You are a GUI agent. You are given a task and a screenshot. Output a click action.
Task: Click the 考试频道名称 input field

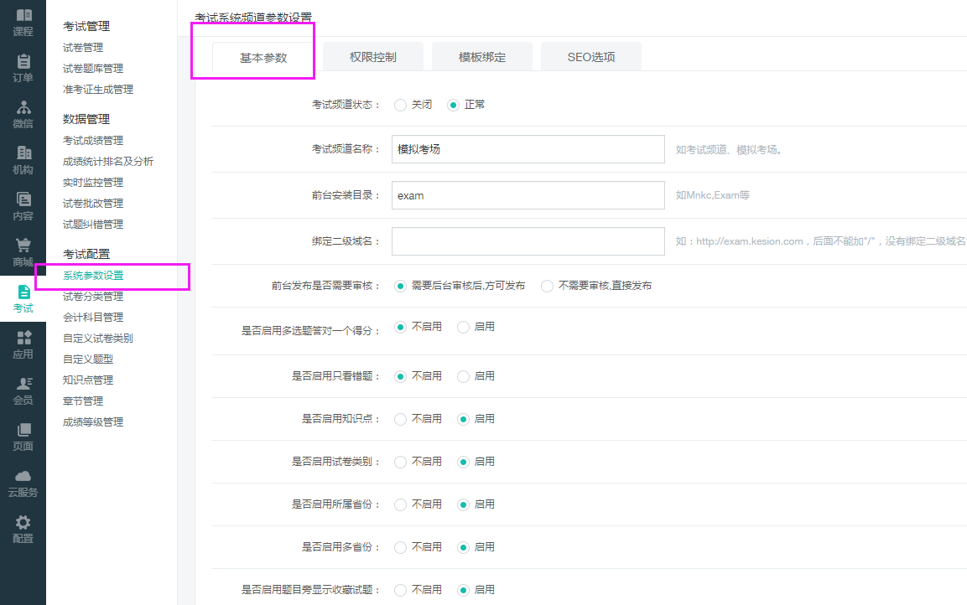[528, 149]
